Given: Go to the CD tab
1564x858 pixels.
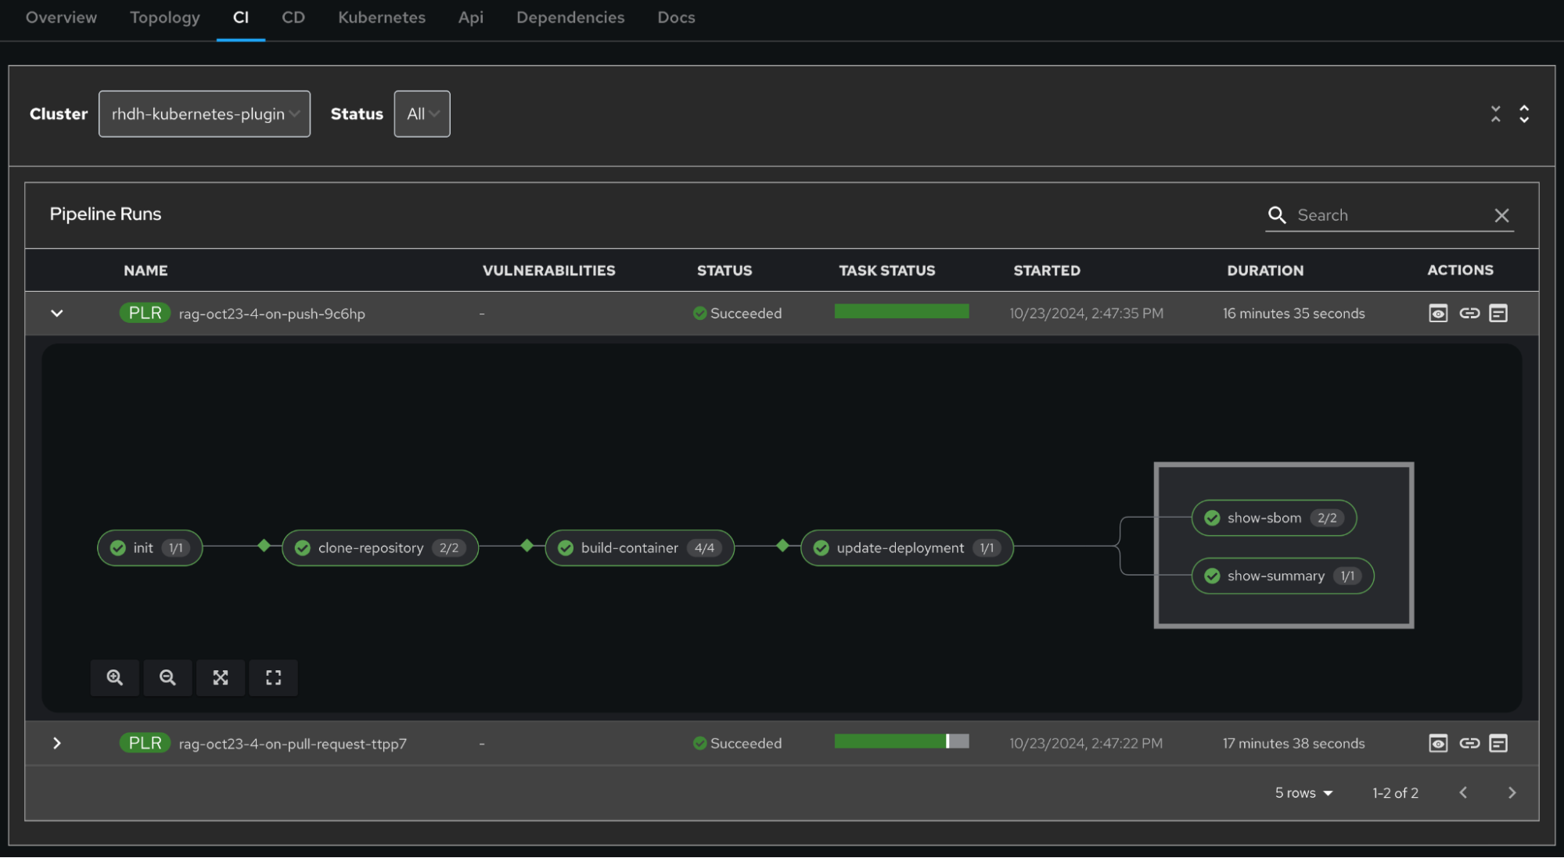Looking at the screenshot, I should click(293, 17).
